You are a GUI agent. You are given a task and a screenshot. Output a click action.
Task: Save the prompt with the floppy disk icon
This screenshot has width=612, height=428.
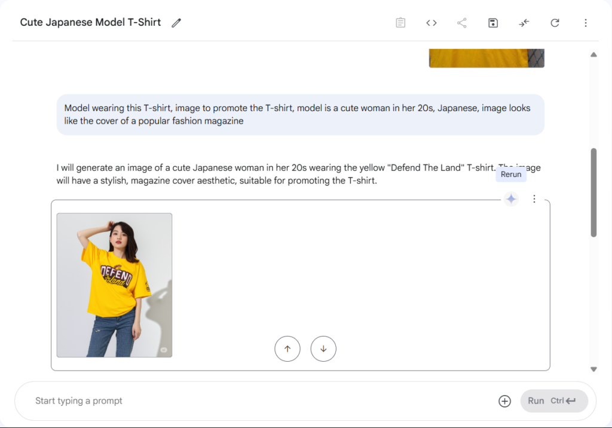tap(493, 23)
